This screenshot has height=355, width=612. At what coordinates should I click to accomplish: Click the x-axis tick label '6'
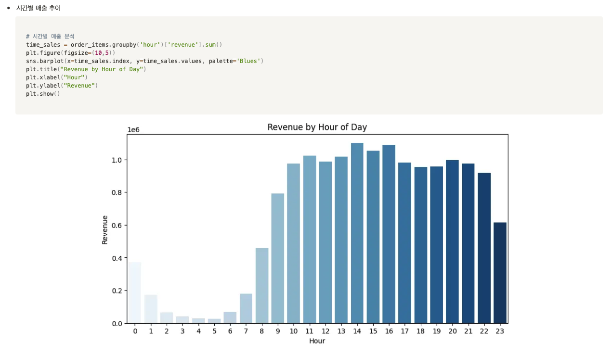click(230, 331)
